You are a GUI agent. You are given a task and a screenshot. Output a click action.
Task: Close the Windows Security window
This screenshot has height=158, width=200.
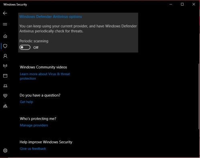click(194, 4)
